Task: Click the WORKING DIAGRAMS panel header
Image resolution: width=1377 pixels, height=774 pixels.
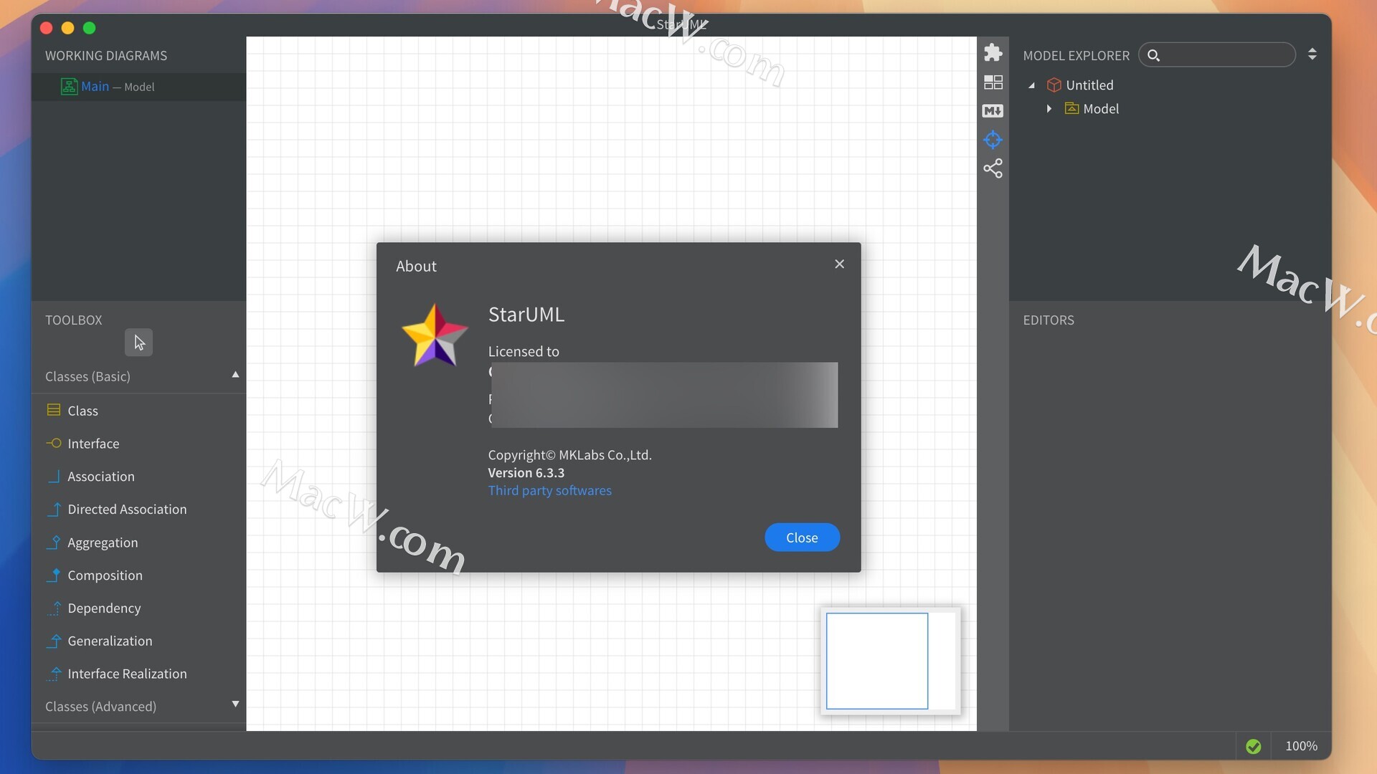Action: (106, 55)
